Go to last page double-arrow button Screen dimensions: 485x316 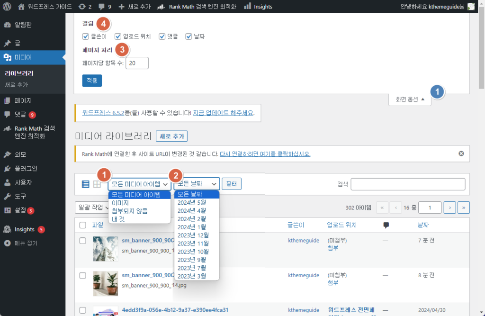tap(464, 208)
